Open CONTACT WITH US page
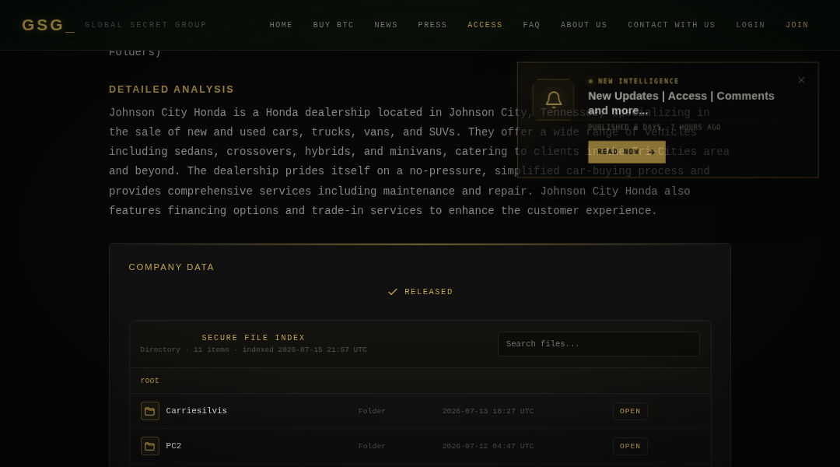 (x=671, y=25)
